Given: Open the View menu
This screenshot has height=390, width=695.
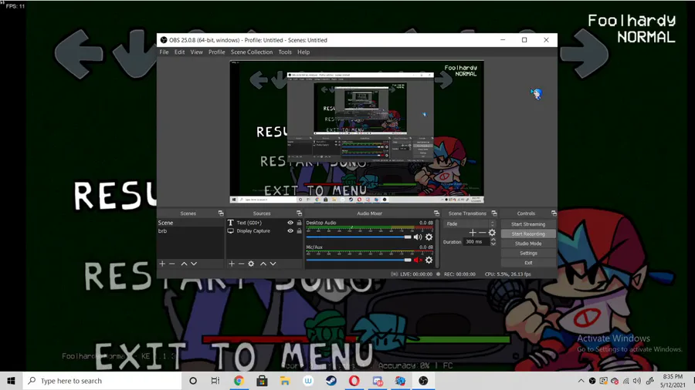Looking at the screenshot, I should pos(196,52).
